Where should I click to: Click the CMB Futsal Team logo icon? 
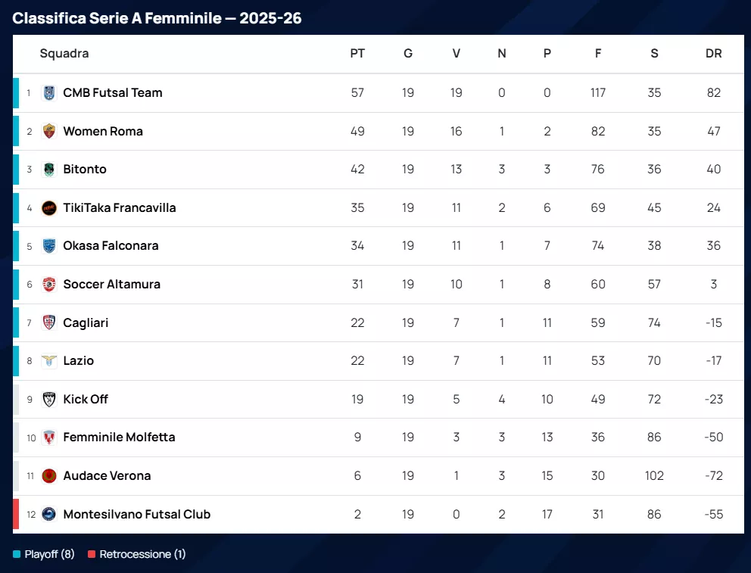[x=49, y=93]
